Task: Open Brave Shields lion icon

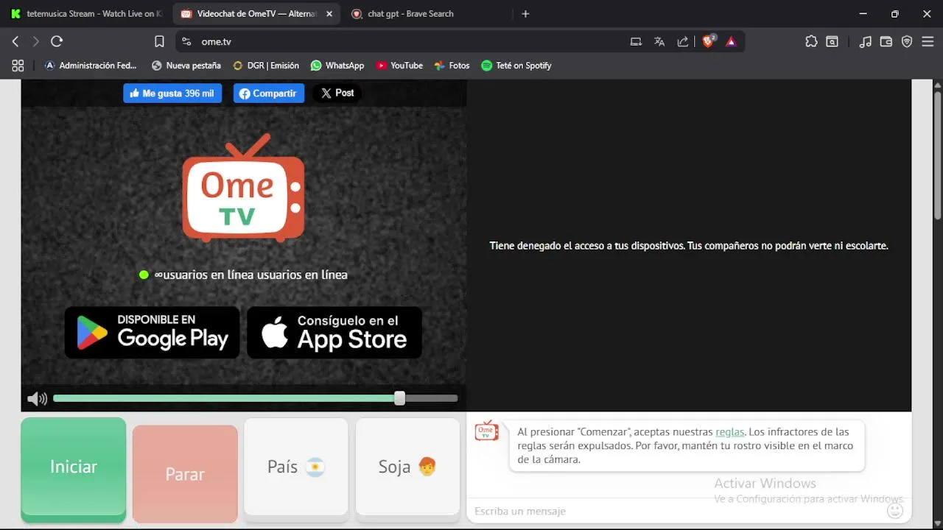Action: pos(708,42)
